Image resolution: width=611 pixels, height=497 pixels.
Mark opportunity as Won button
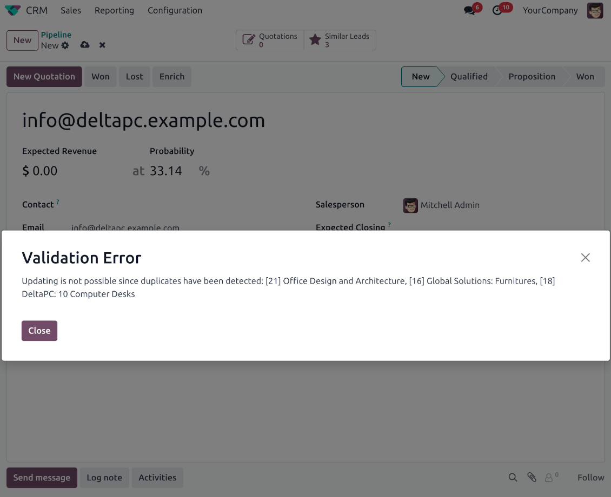point(101,77)
